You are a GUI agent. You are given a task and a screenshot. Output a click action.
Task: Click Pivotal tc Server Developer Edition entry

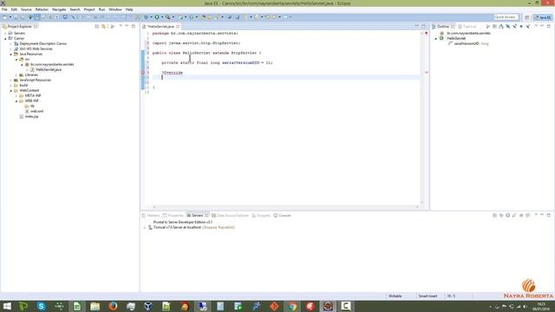[183, 222]
